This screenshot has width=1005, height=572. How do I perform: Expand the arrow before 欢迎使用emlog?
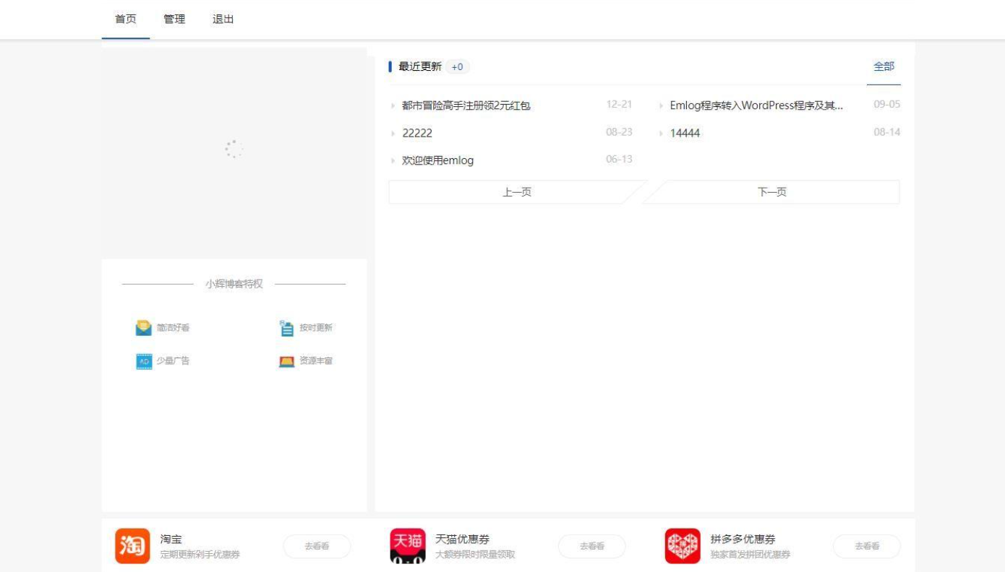tap(393, 160)
